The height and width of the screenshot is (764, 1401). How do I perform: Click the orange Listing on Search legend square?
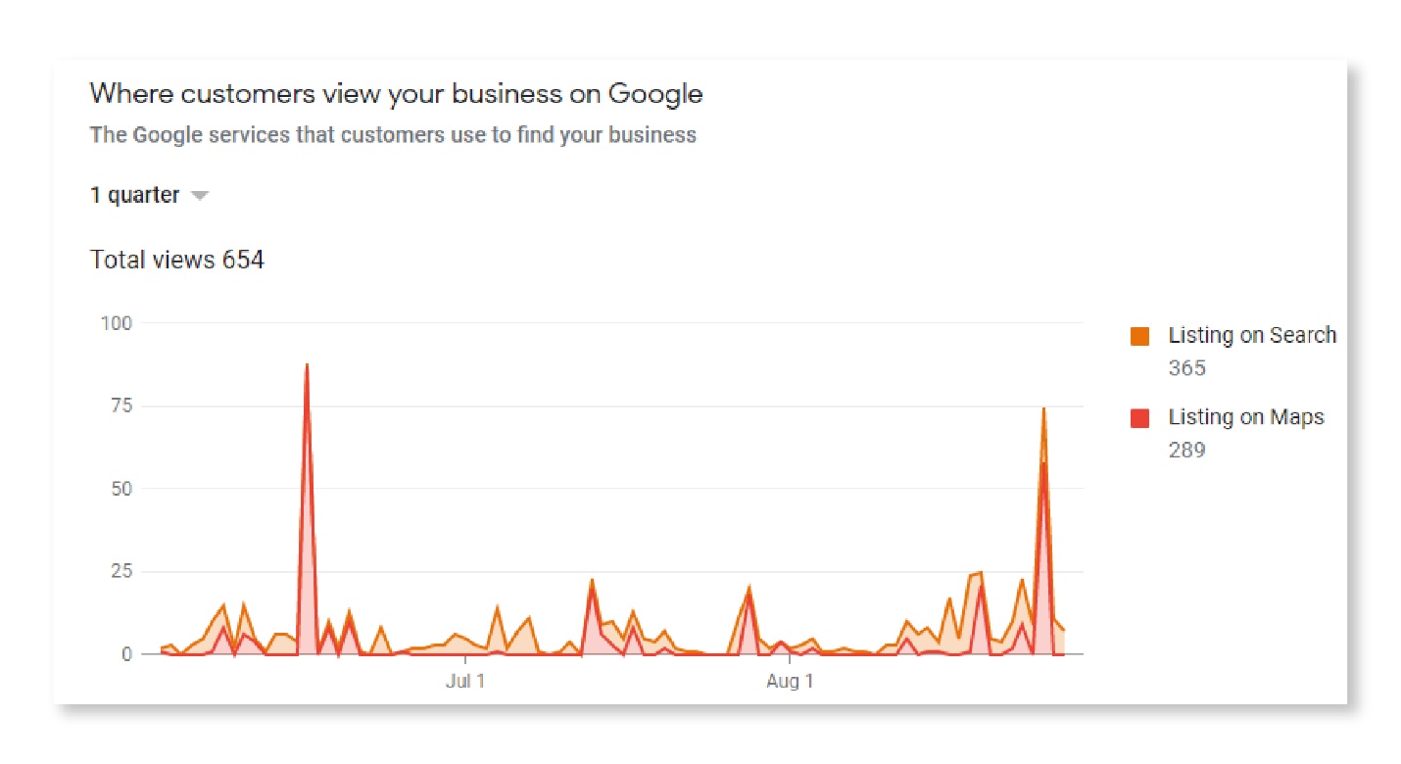pos(1139,335)
